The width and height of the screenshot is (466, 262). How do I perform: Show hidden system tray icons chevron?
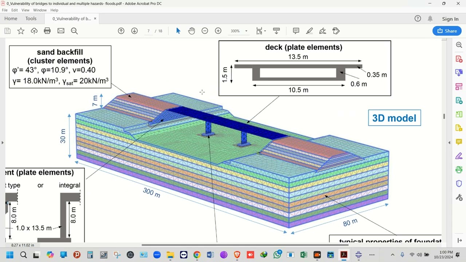tap(392, 255)
